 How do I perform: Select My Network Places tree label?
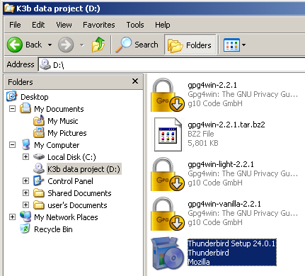click(66, 217)
